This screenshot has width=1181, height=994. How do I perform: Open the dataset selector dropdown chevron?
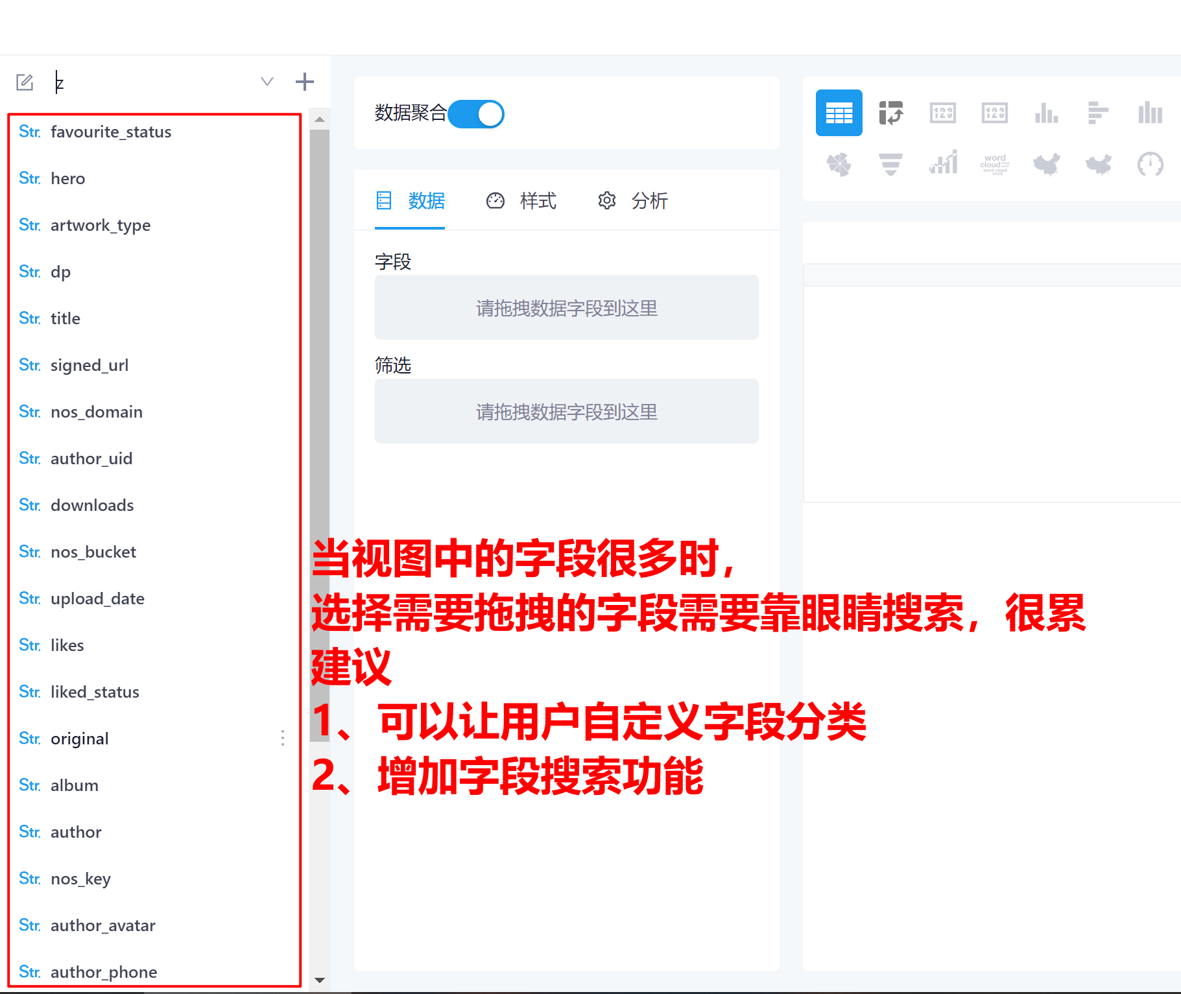[x=267, y=82]
